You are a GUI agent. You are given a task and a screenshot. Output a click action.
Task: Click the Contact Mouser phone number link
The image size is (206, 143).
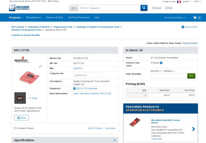pyautogui.click(x=28, y=1)
